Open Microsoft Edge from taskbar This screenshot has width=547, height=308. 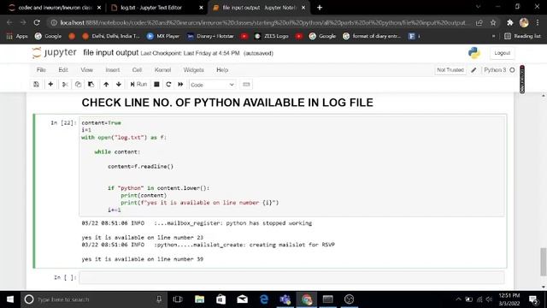pyautogui.click(x=264, y=299)
